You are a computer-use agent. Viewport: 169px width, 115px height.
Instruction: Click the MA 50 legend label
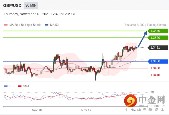coord(54,25)
